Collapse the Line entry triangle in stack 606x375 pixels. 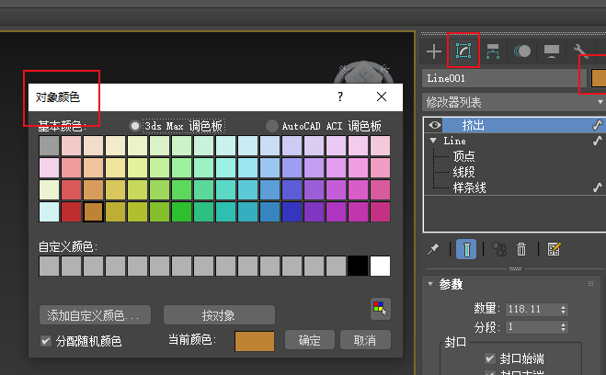pos(433,141)
